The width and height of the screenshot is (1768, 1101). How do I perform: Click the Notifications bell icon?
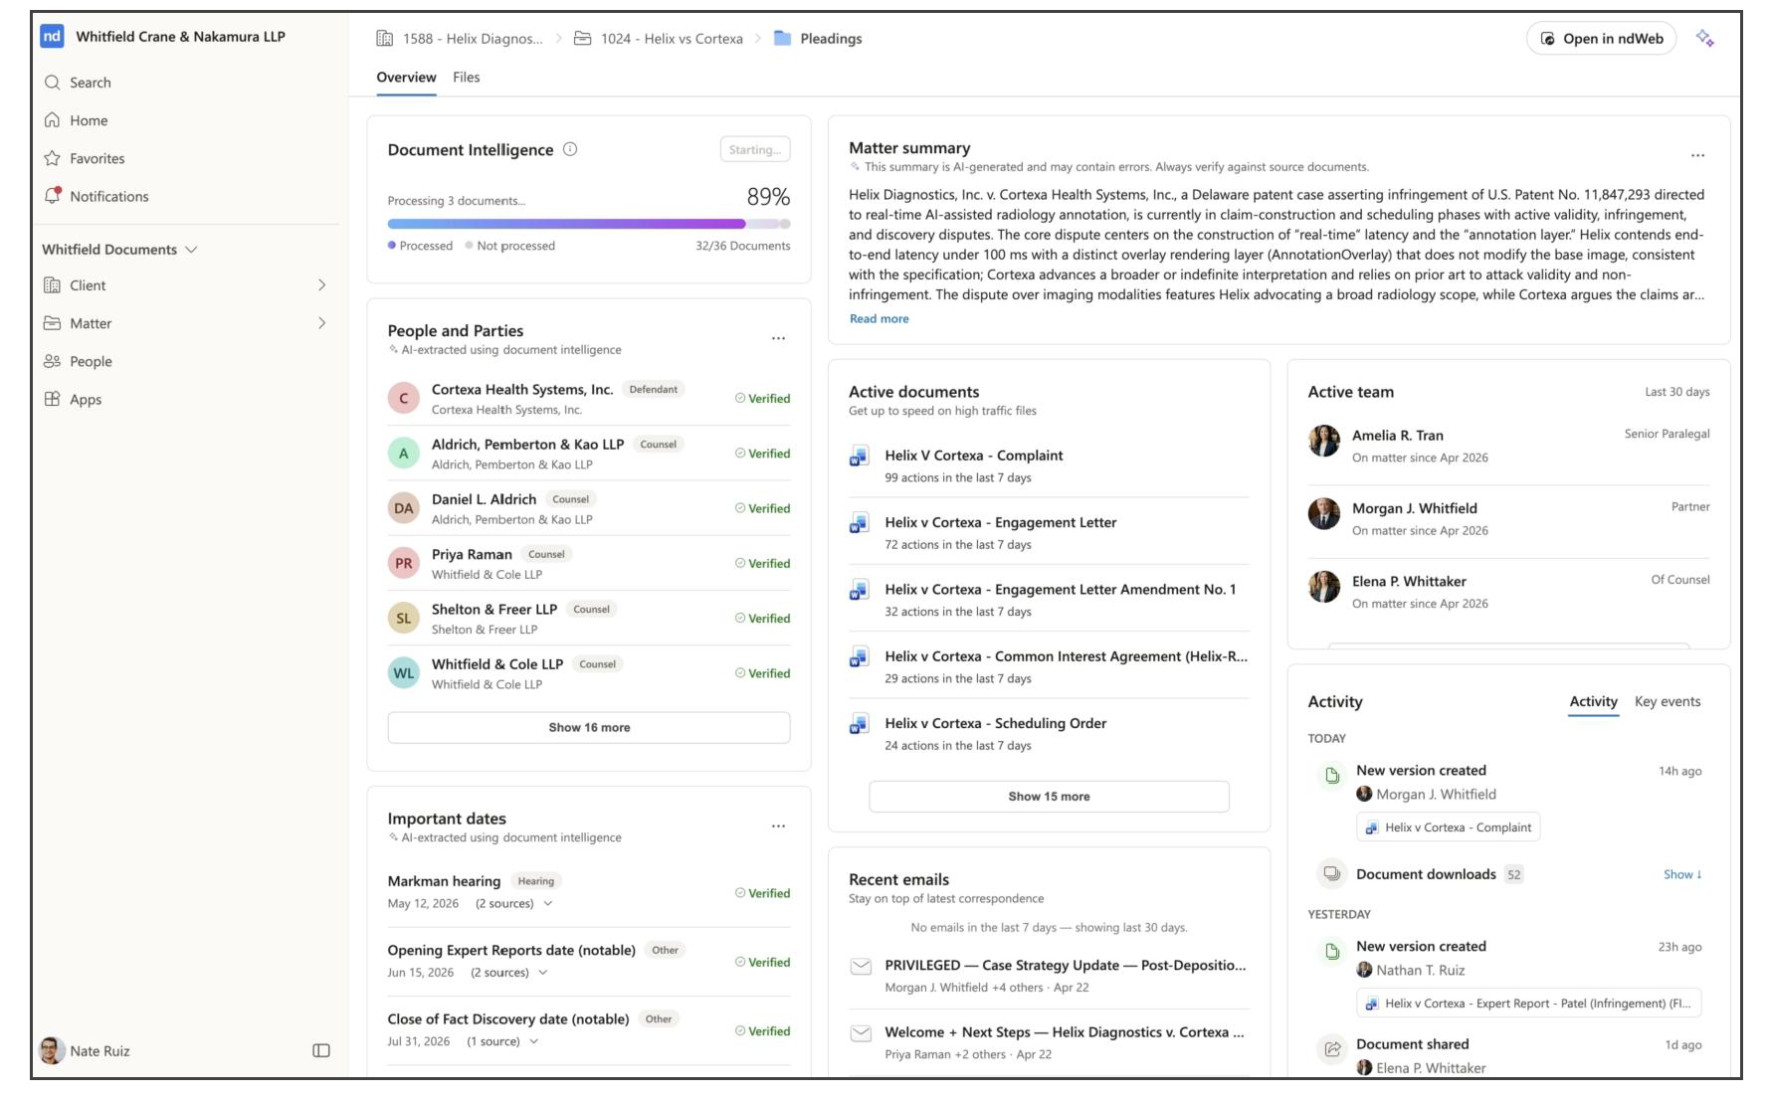click(x=53, y=196)
